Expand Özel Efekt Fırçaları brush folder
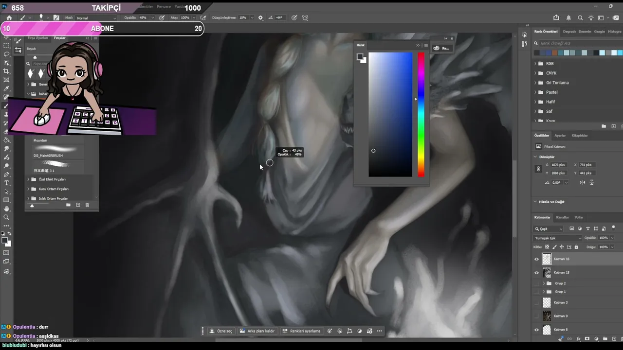 (28, 179)
